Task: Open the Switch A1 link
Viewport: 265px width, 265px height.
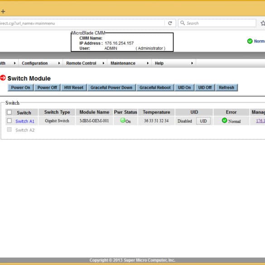Action: tap(25, 121)
